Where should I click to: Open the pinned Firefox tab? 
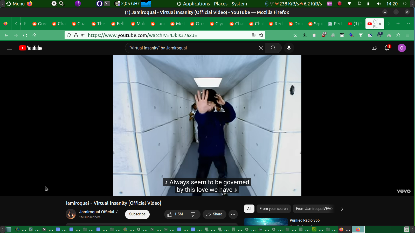[5, 24]
